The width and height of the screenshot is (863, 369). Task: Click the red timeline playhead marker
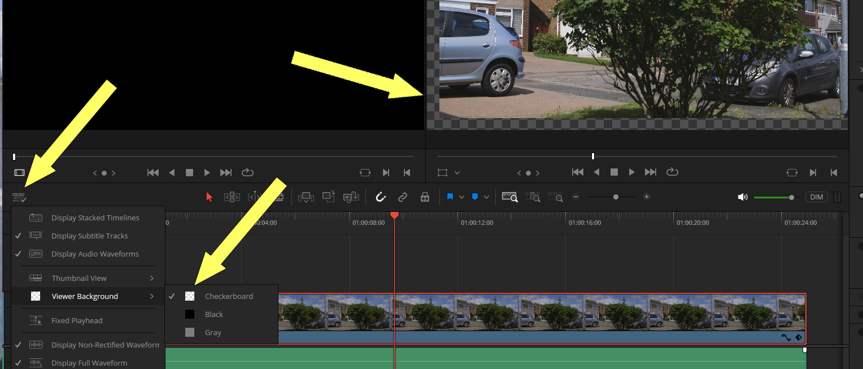[395, 215]
